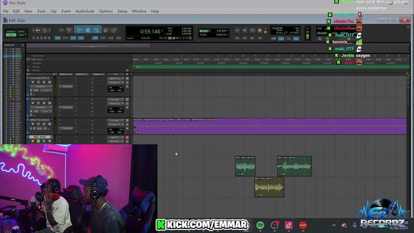
Task: Click the MNDTBLM2026 volume value field
Action: [x=115, y=129]
